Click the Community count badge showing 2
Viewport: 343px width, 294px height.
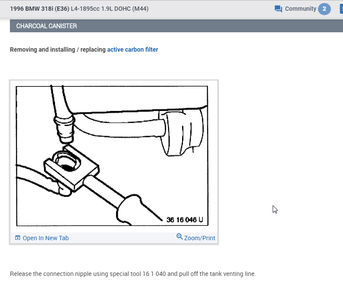point(324,9)
